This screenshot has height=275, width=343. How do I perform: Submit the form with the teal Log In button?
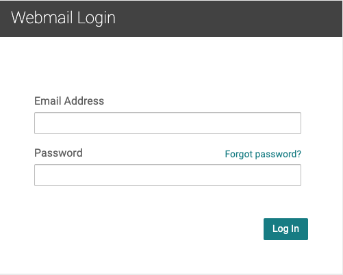tap(285, 229)
